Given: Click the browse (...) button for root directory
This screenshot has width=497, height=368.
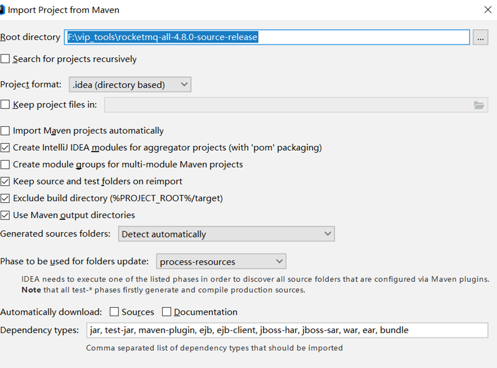Looking at the screenshot, I should click(480, 37).
